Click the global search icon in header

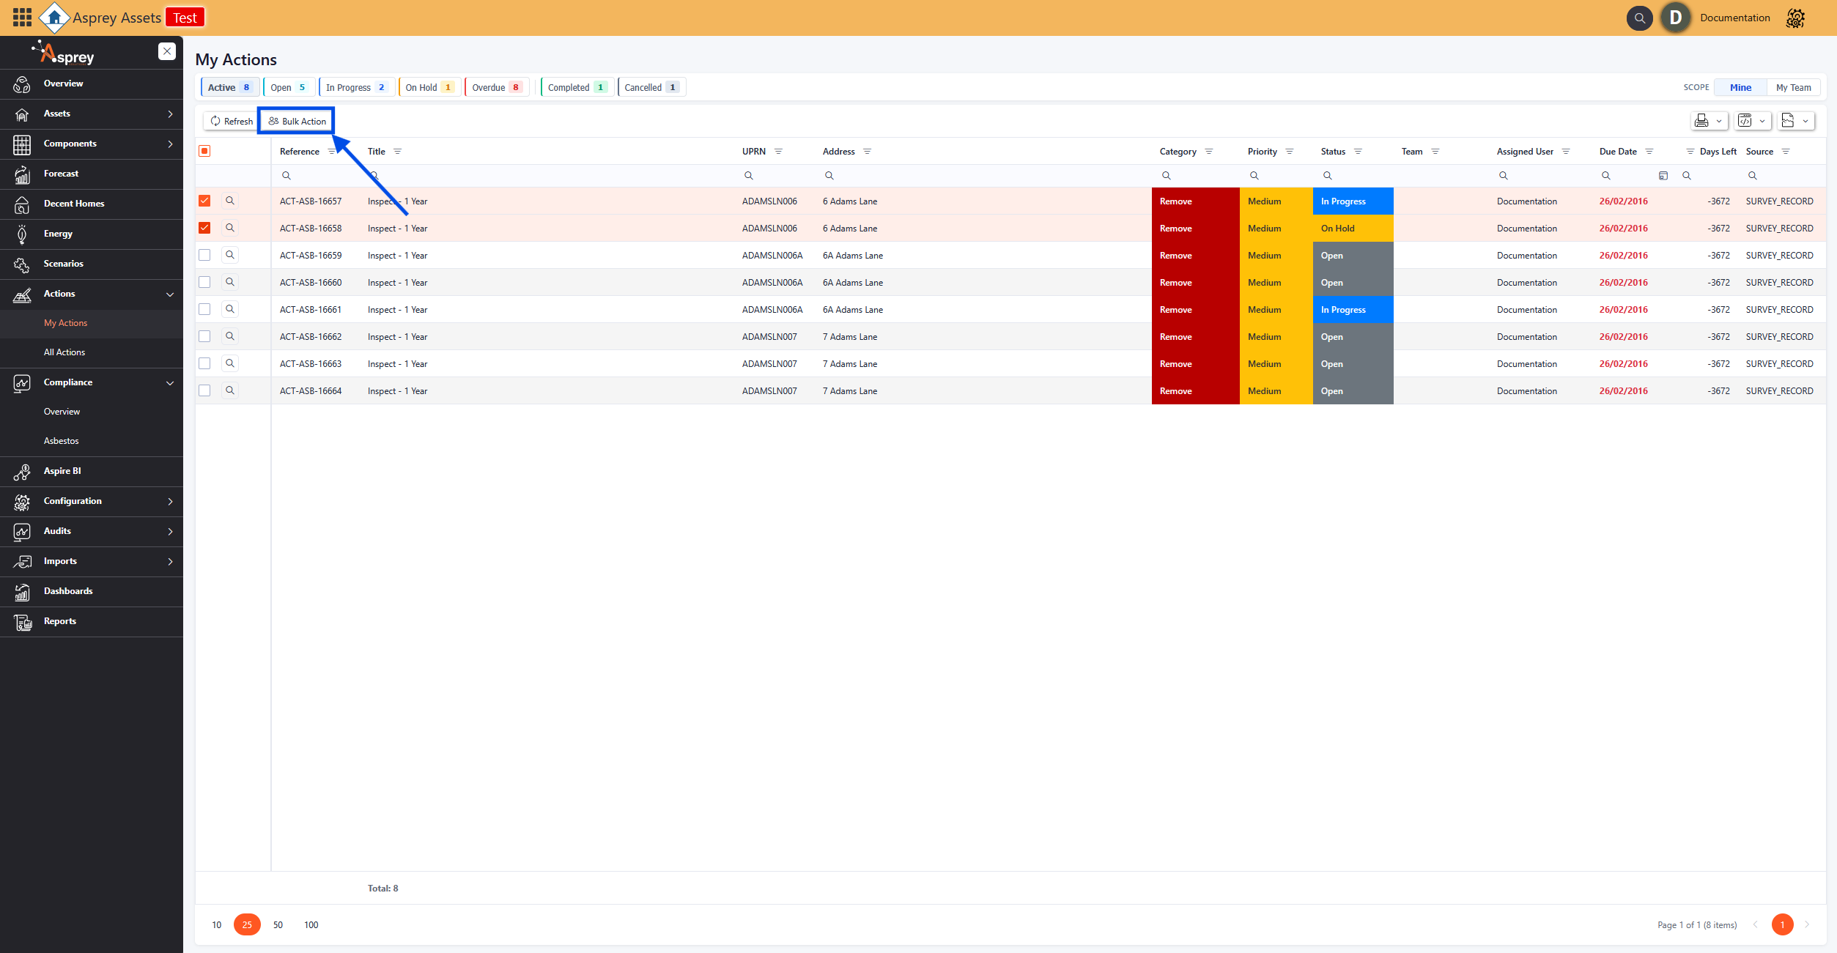point(1639,18)
